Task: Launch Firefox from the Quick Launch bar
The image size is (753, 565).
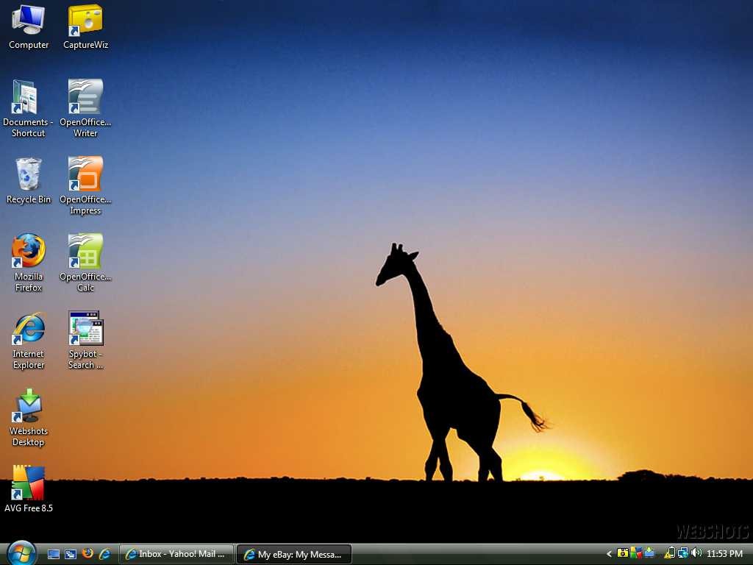Action: click(88, 553)
